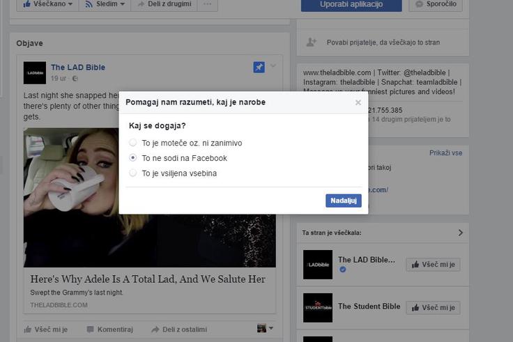Open the comment-as profile selector dropdown

tap(265, 328)
